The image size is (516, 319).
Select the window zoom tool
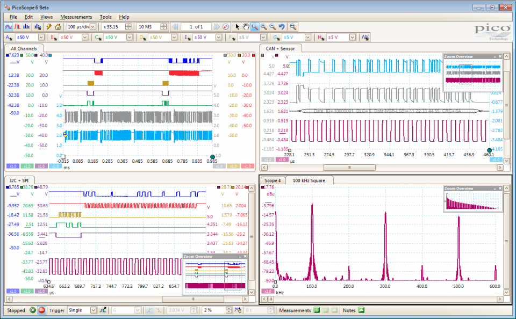coord(255,27)
